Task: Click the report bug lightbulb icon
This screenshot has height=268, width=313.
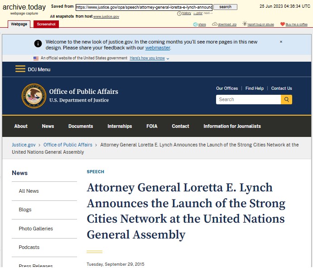Action: (x=245, y=24)
